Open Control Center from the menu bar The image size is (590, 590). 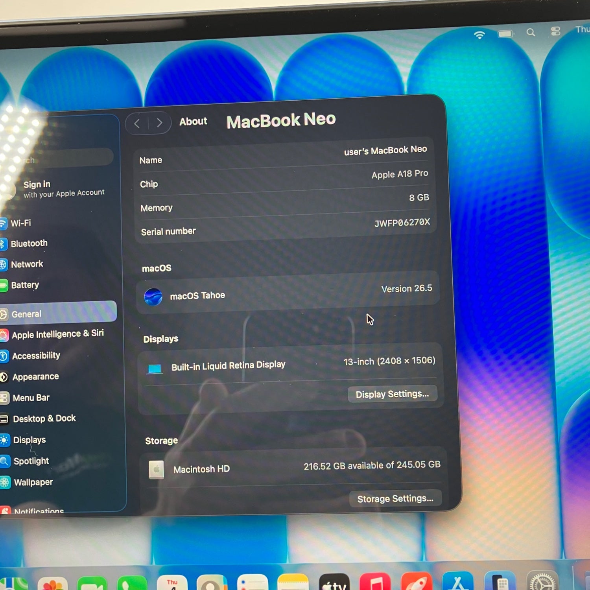point(555,31)
